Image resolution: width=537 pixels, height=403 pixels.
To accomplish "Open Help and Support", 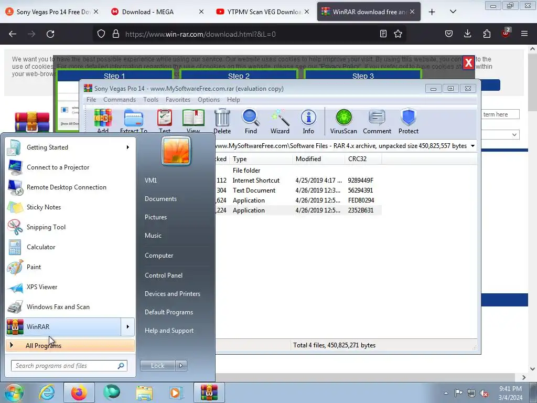I will [169, 331].
